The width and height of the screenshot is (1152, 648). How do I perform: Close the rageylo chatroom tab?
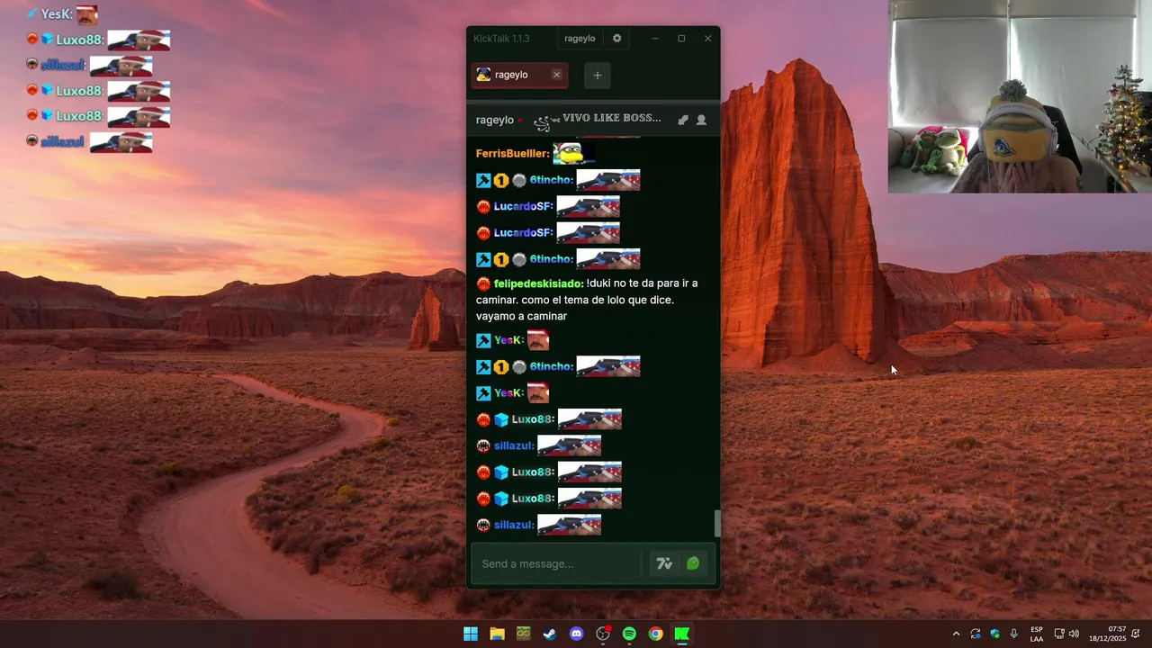click(x=556, y=75)
